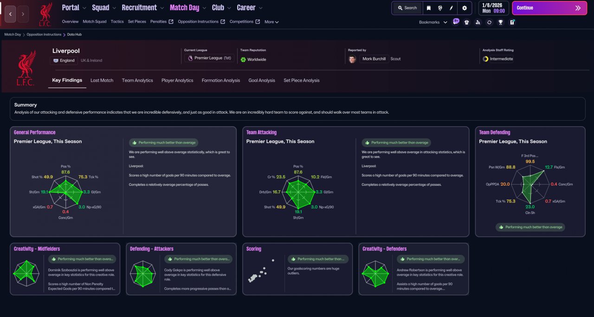Switch to the Team Analytics tab
The image size is (594, 317).
pos(137,80)
